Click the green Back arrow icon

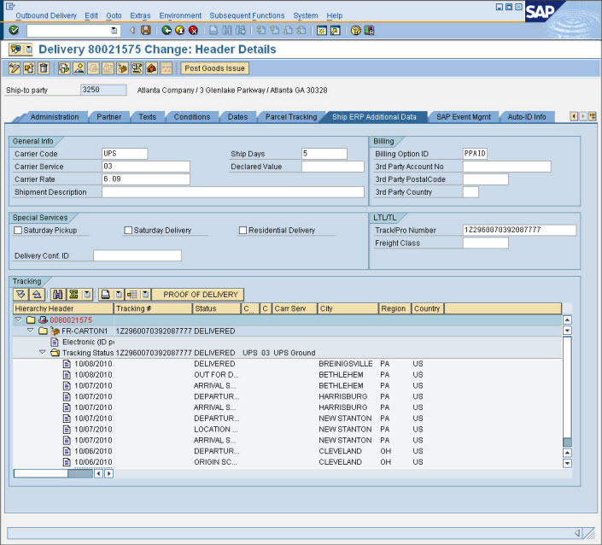pos(167,30)
